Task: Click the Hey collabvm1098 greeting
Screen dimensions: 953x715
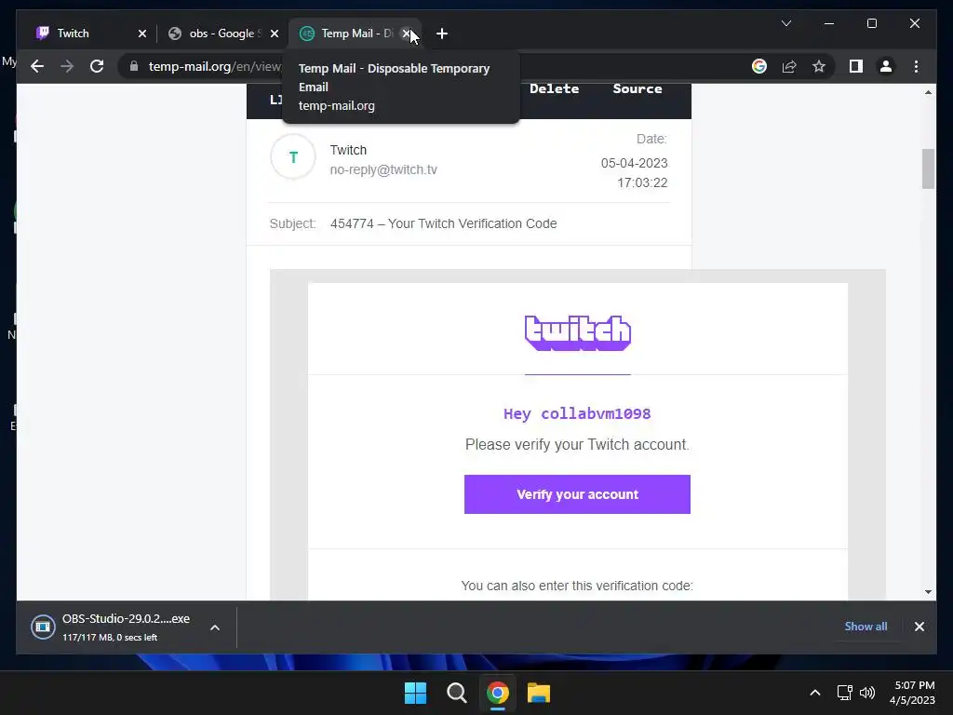Action: (x=577, y=414)
